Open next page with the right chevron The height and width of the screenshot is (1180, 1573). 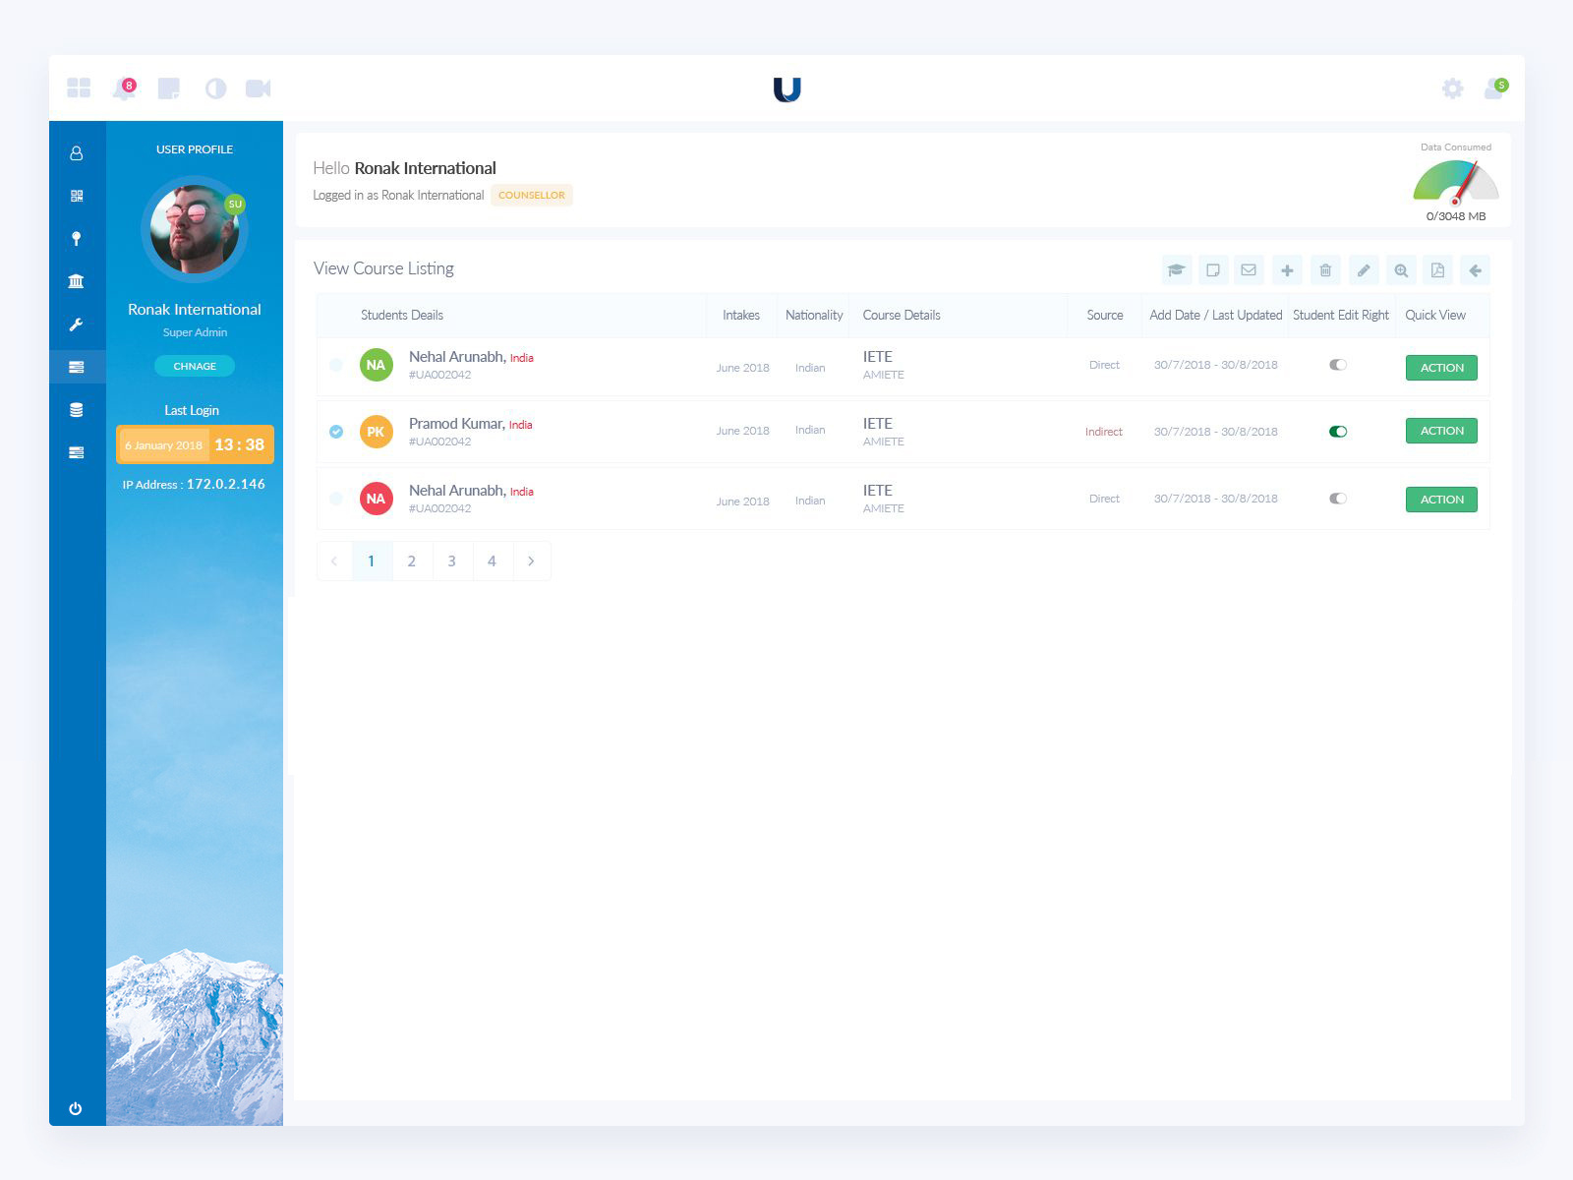click(532, 560)
